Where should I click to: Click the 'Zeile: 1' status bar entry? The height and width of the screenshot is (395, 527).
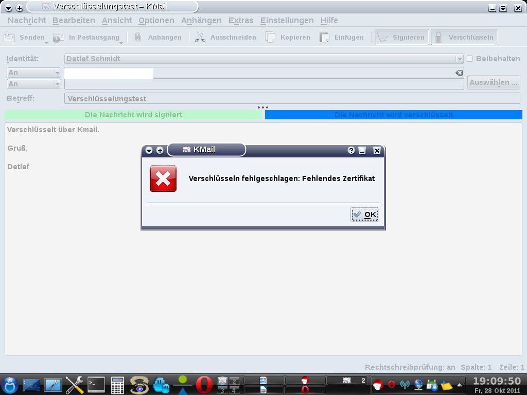[512, 367]
